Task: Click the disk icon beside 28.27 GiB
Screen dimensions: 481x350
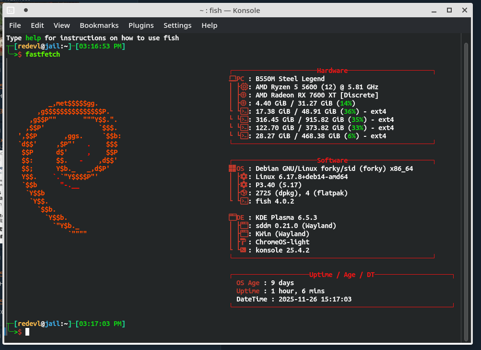Action: 244,136
